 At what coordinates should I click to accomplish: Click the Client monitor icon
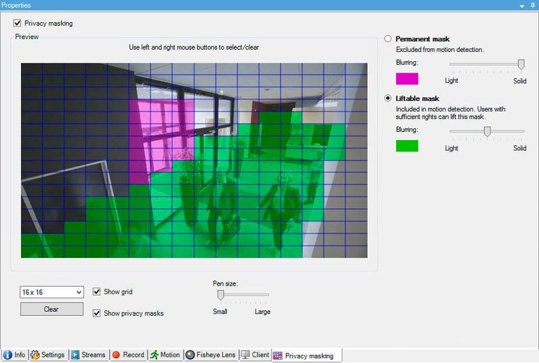click(245, 355)
